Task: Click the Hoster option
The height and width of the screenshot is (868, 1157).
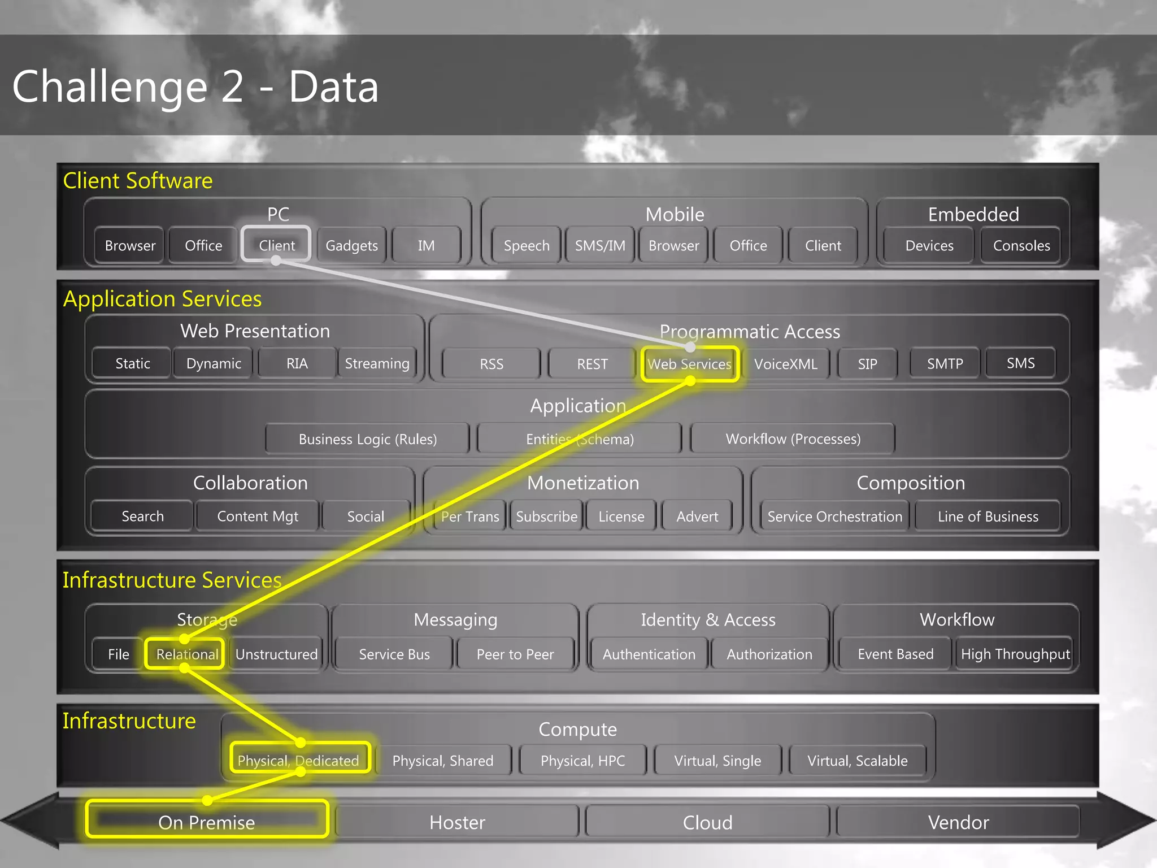Action: pyautogui.click(x=457, y=822)
